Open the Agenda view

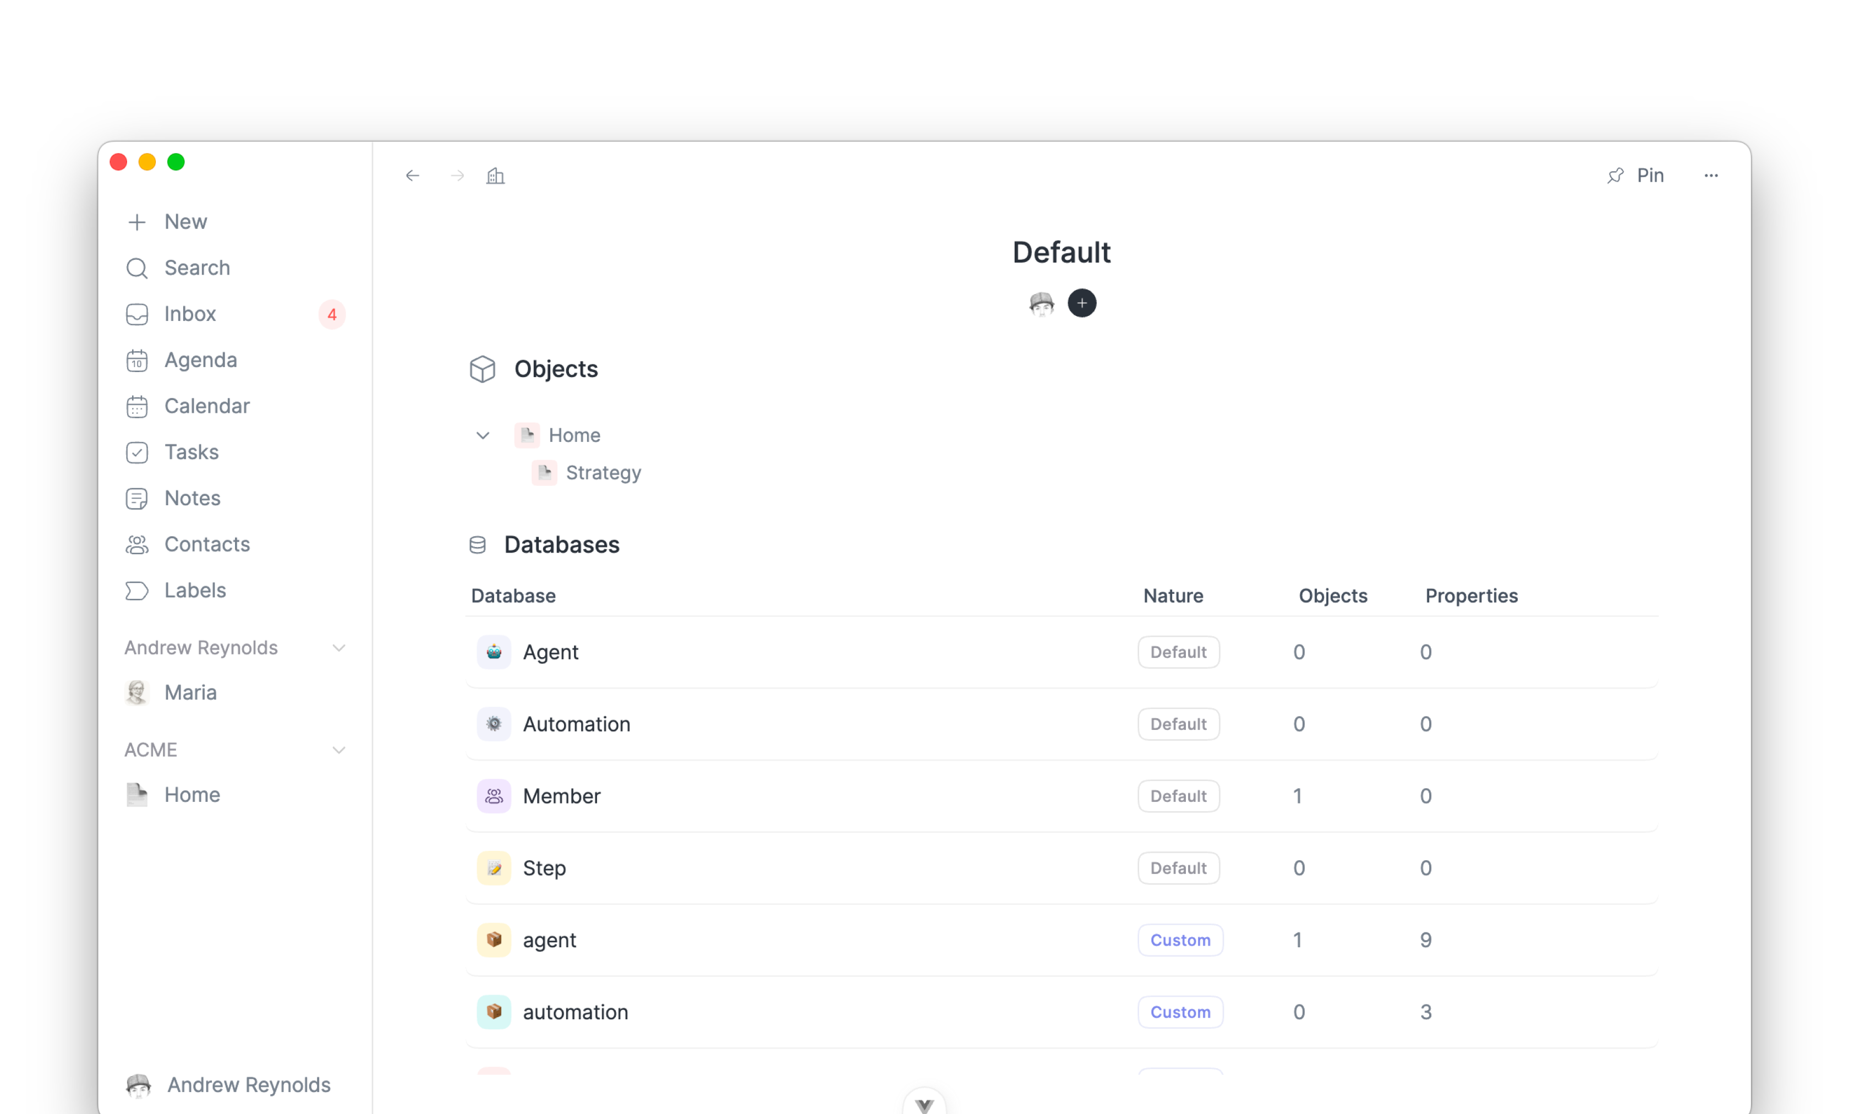200,361
